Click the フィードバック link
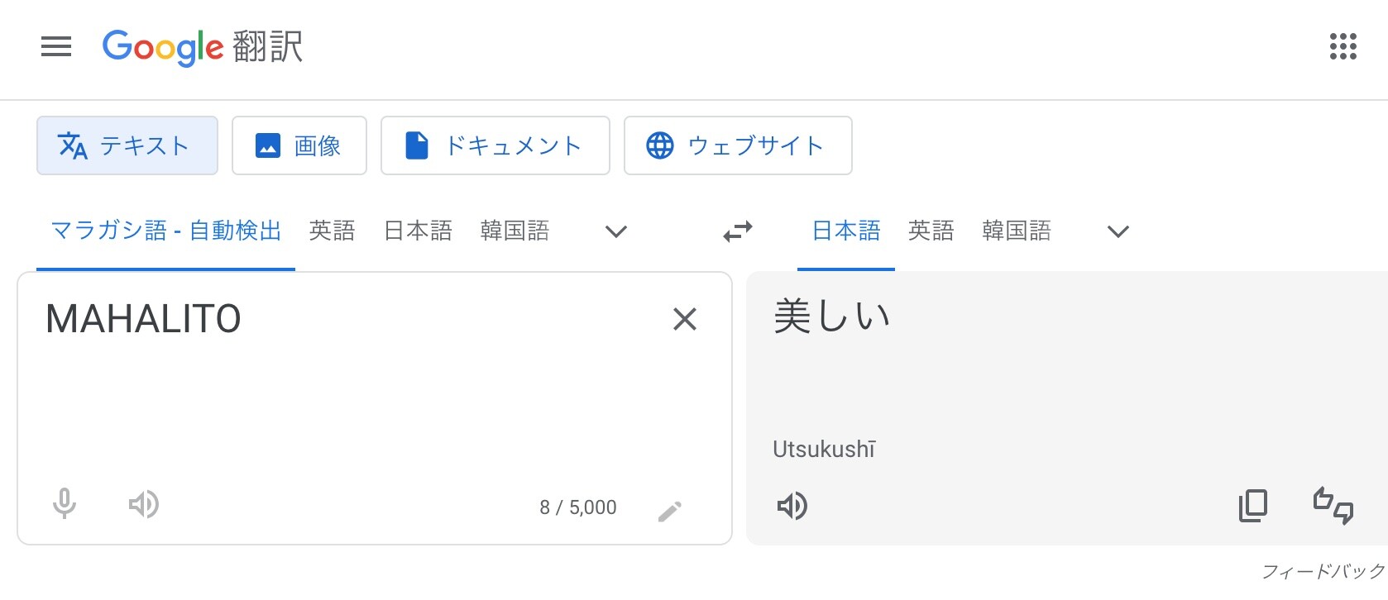1388x600 pixels. click(x=1323, y=571)
